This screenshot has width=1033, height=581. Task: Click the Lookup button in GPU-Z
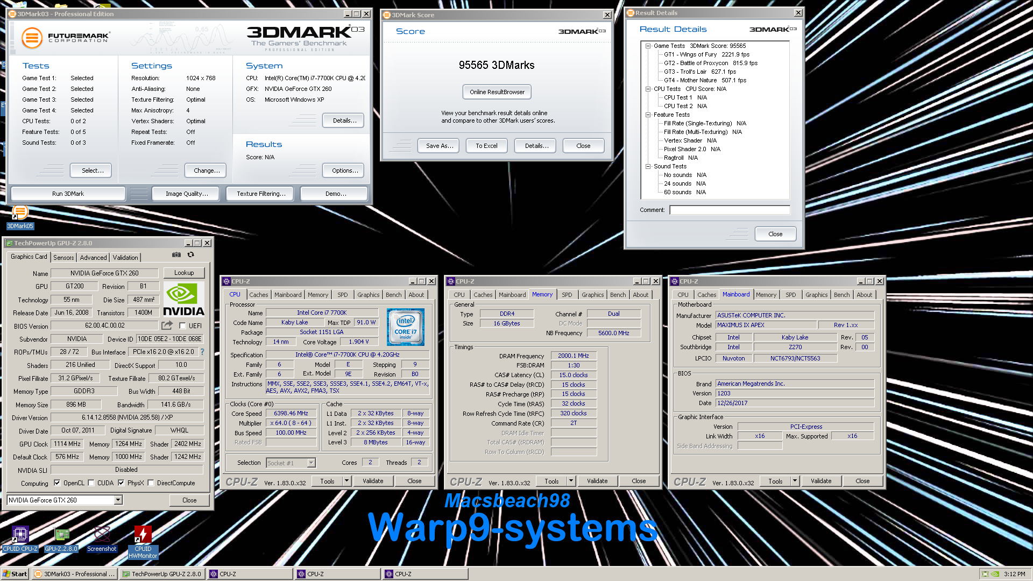pyautogui.click(x=183, y=273)
